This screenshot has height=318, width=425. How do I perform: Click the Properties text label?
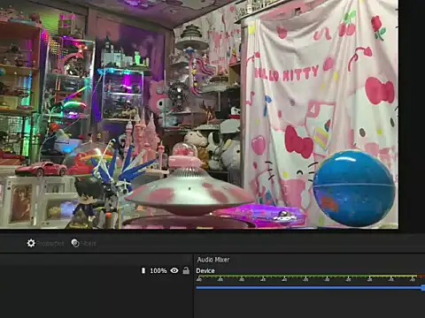(x=50, y=244)
